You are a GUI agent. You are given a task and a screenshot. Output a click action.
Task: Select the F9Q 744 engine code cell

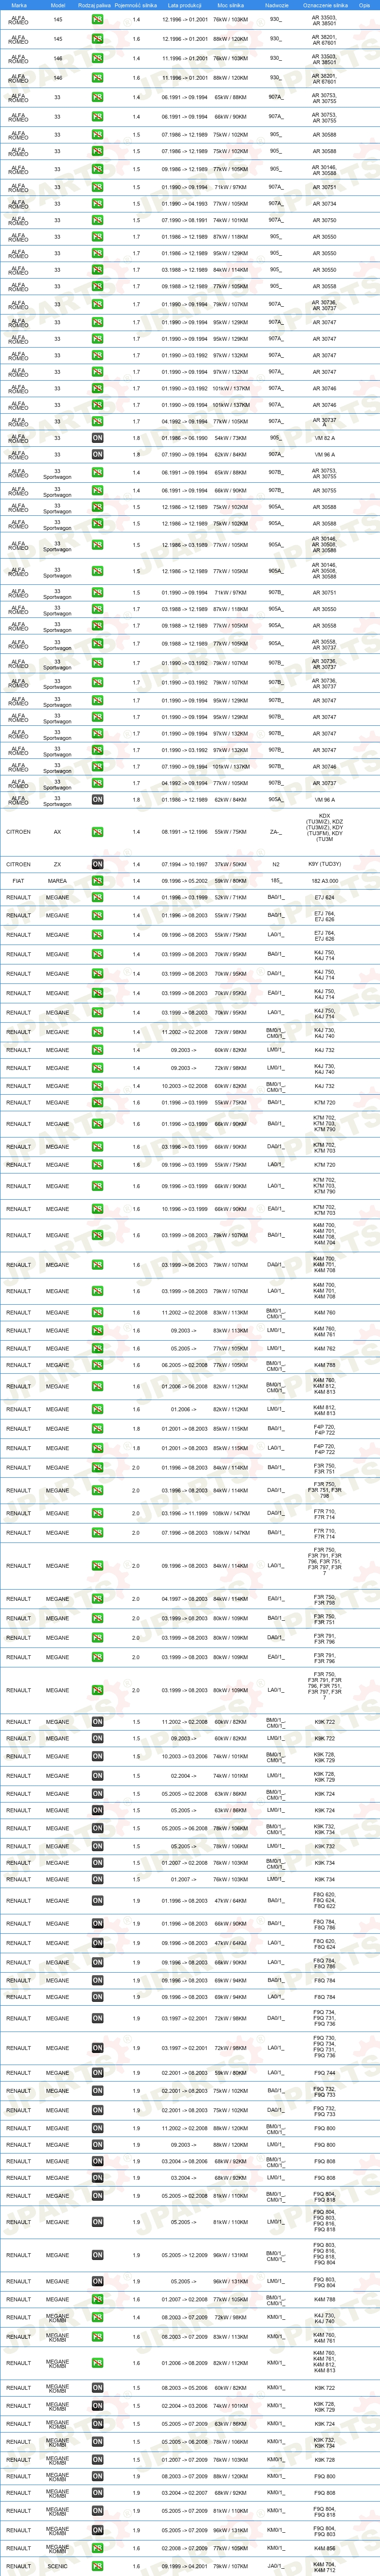click(324, 2073)
